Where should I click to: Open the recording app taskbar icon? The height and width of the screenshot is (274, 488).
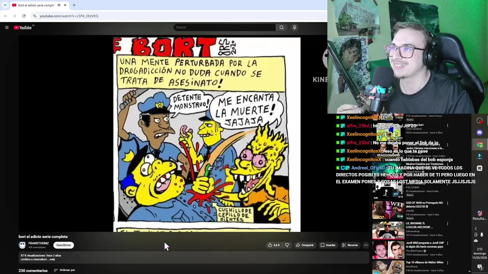pyautogui.click(x=480, y=120)
